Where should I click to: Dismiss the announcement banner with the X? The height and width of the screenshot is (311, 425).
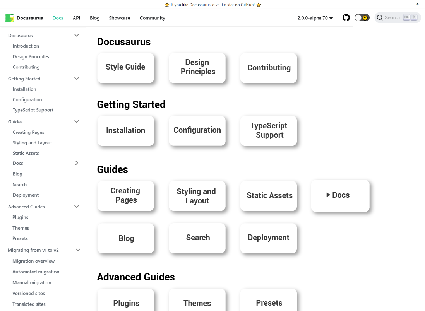(417, 4)
